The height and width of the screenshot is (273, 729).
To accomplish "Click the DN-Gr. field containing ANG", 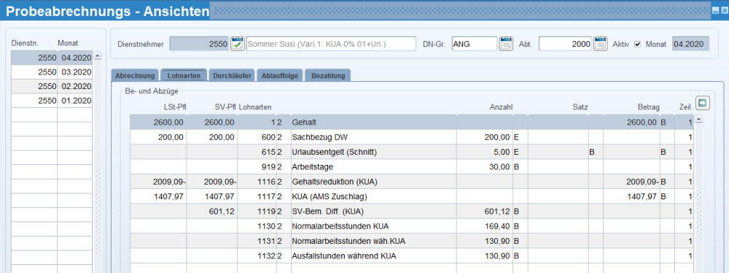I will tap(475, 44).
